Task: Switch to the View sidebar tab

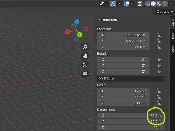Action: 173,49
